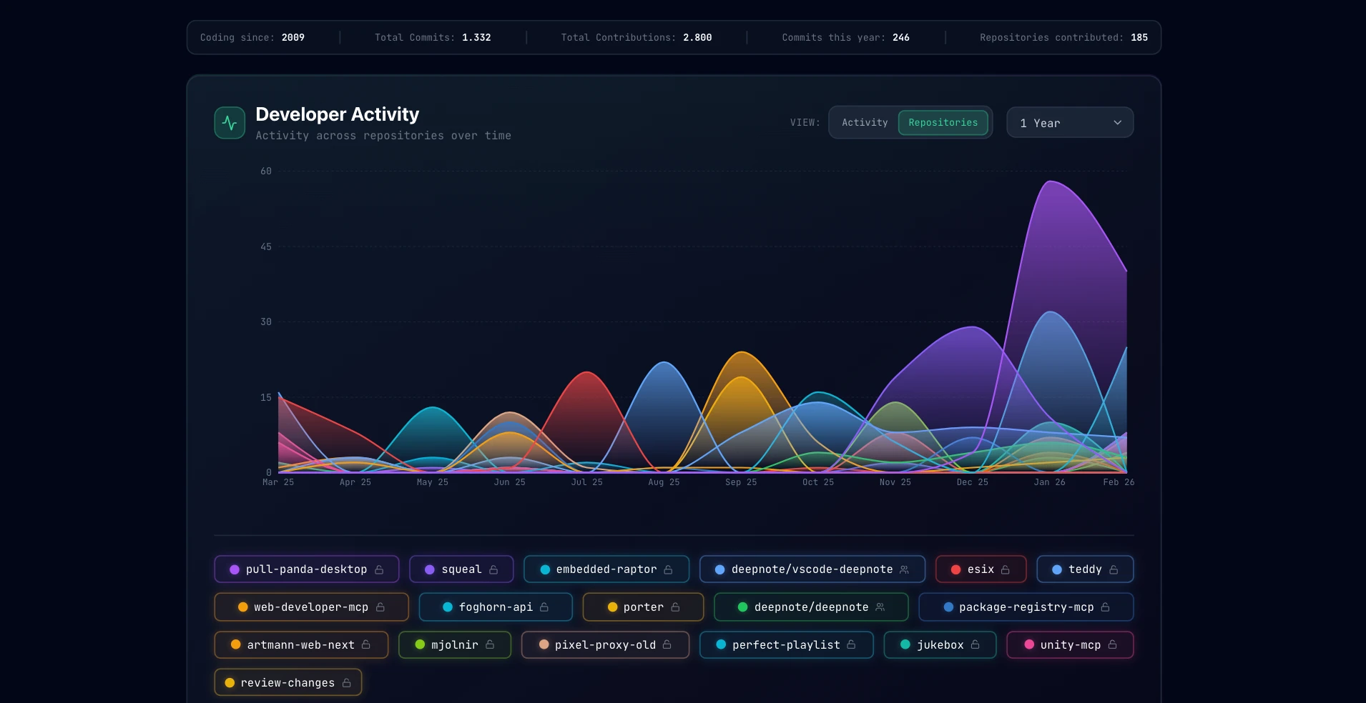
Task: Click the pink unity-mcp color dot
Action: click(1029, 644)
